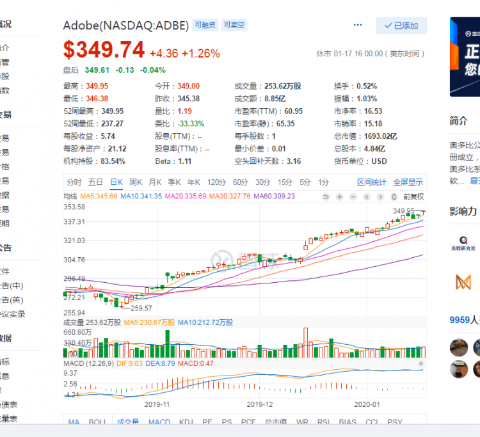The height and width of the screenshot is (437, 480).
Task: Open the banner advertisement image
Action: click(465, 57)
